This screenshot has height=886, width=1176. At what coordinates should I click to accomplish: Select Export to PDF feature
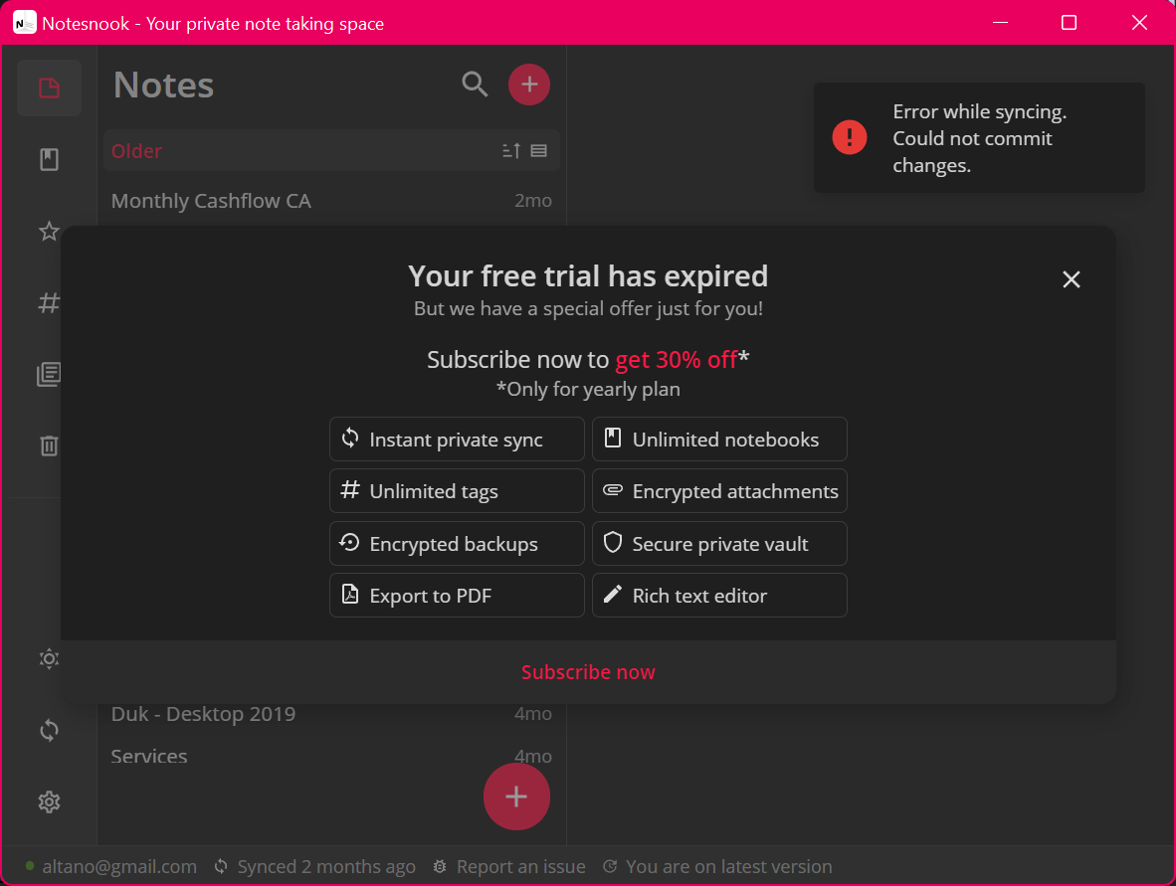click(457, 596)
